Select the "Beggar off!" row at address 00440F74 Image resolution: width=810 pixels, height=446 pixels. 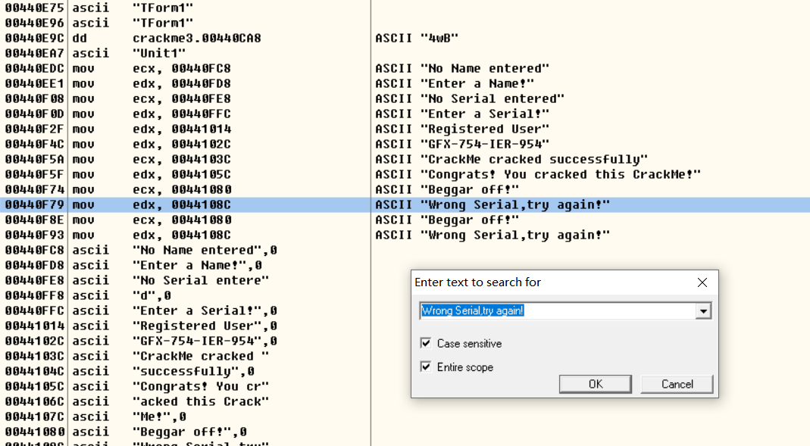coord(182,189)
